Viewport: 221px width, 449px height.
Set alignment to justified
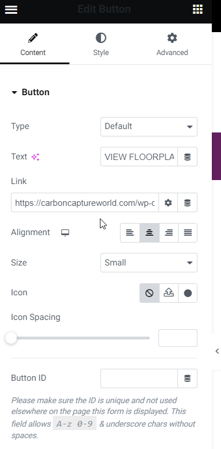pyautogui.click(x=188, y=233)
